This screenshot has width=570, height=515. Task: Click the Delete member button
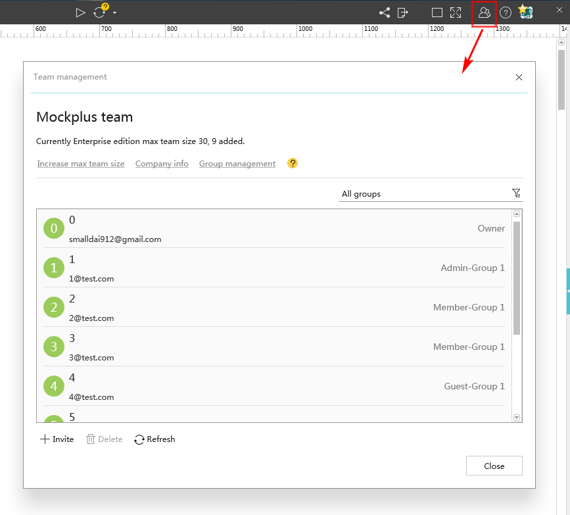[x=105, y=439]
